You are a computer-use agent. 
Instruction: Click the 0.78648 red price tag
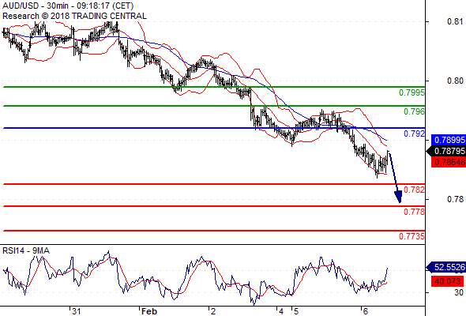(449, 162)
